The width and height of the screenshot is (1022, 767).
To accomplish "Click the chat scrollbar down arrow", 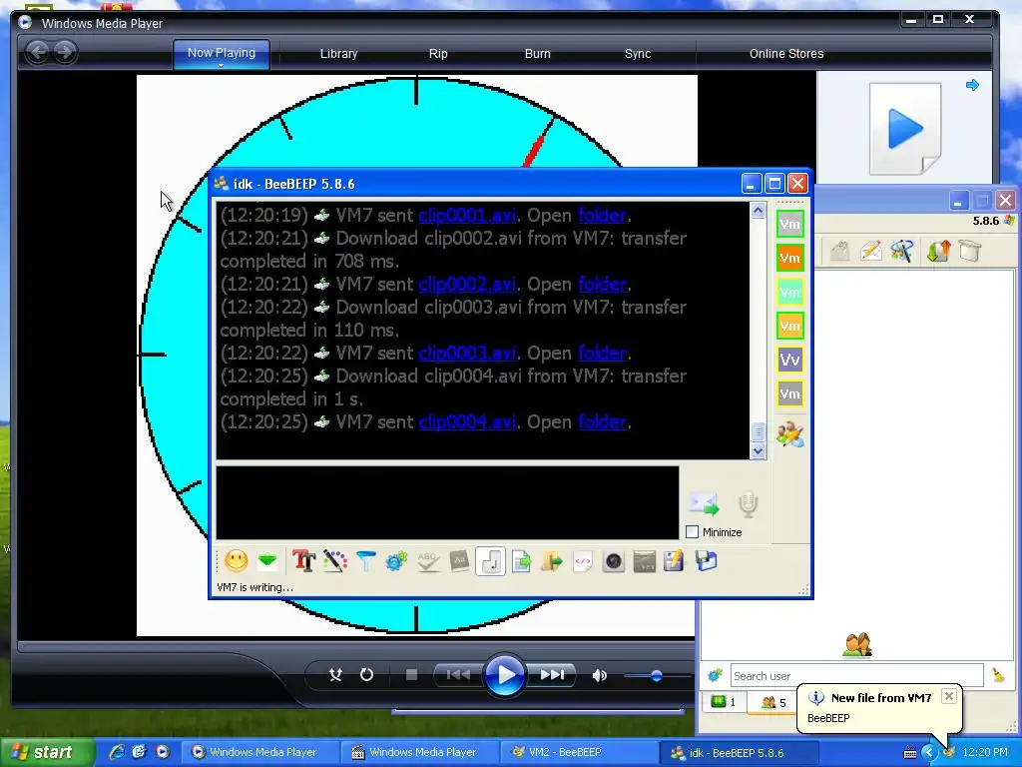I will tap(758, 450).
